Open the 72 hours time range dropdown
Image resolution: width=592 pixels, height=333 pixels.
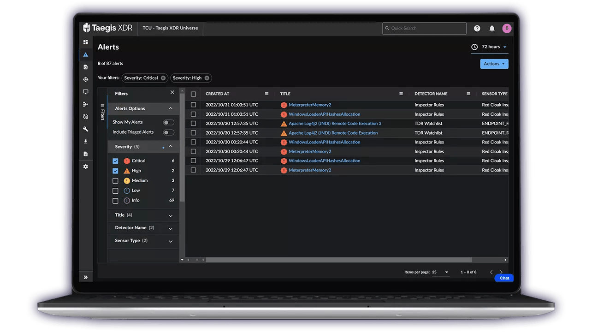click(490, 47)
